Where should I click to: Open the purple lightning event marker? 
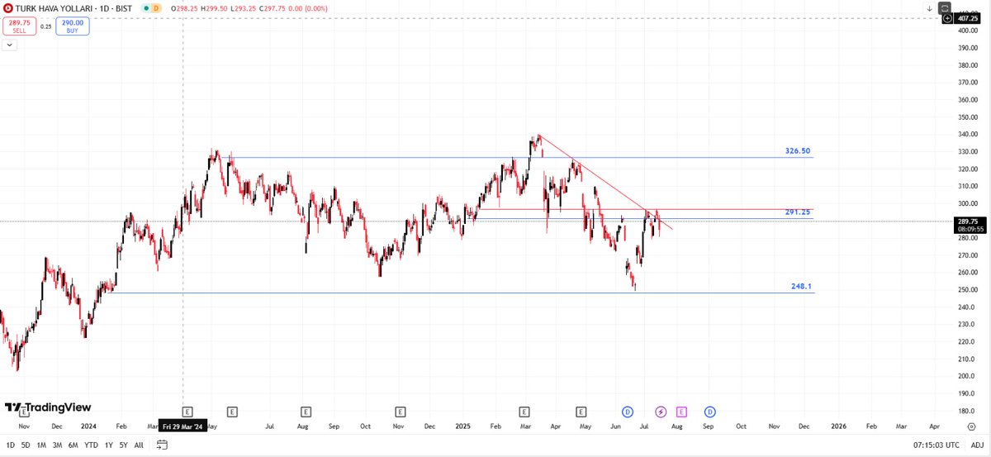pos(661,411)
